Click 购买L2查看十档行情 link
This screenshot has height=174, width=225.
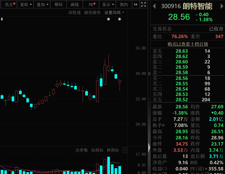[188, 44]
